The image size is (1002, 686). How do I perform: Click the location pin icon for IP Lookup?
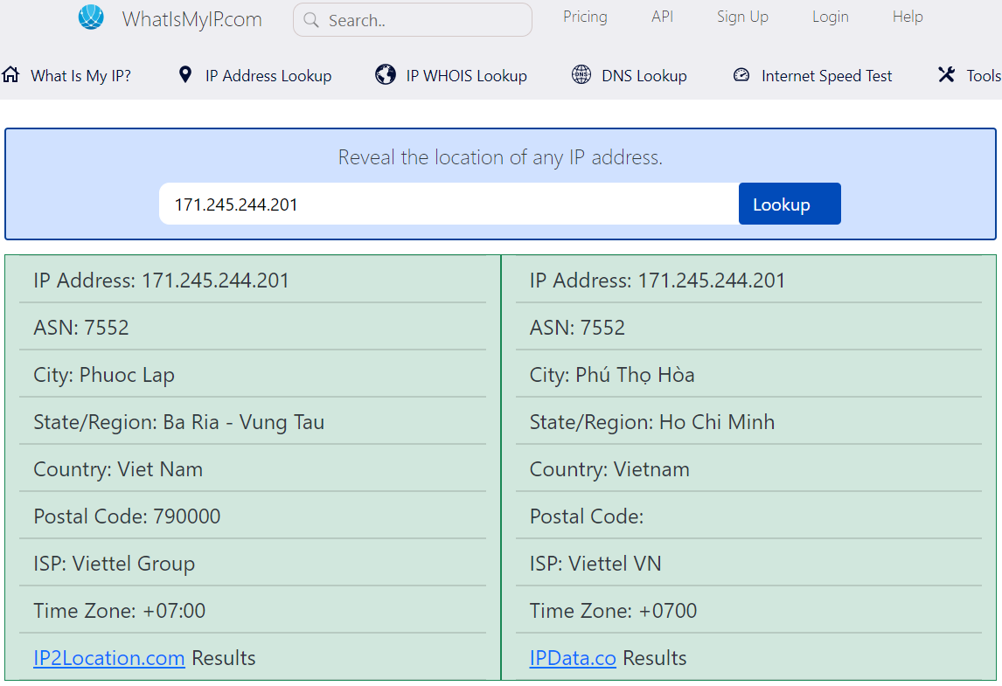coord(184,75)
